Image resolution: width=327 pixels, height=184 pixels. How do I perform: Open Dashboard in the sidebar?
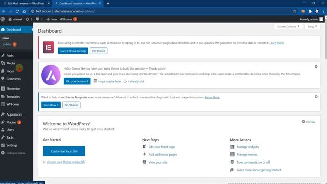pyautogui.click(x=16, y=30)
